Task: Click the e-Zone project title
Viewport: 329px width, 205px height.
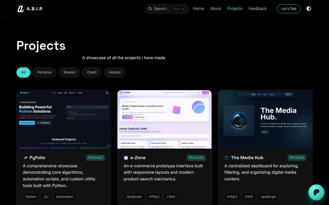Action: [x=138, y=158]
